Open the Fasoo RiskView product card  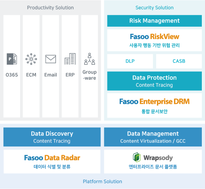point(154,40)
